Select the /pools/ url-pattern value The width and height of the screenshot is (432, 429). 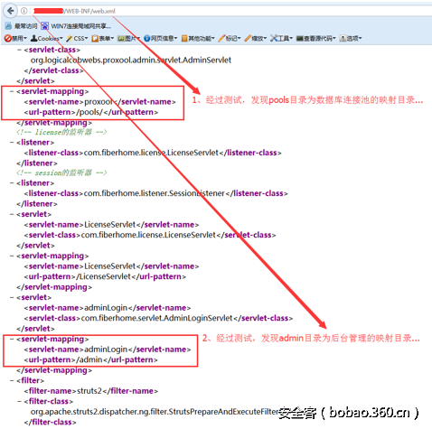[x=89, y=112]
